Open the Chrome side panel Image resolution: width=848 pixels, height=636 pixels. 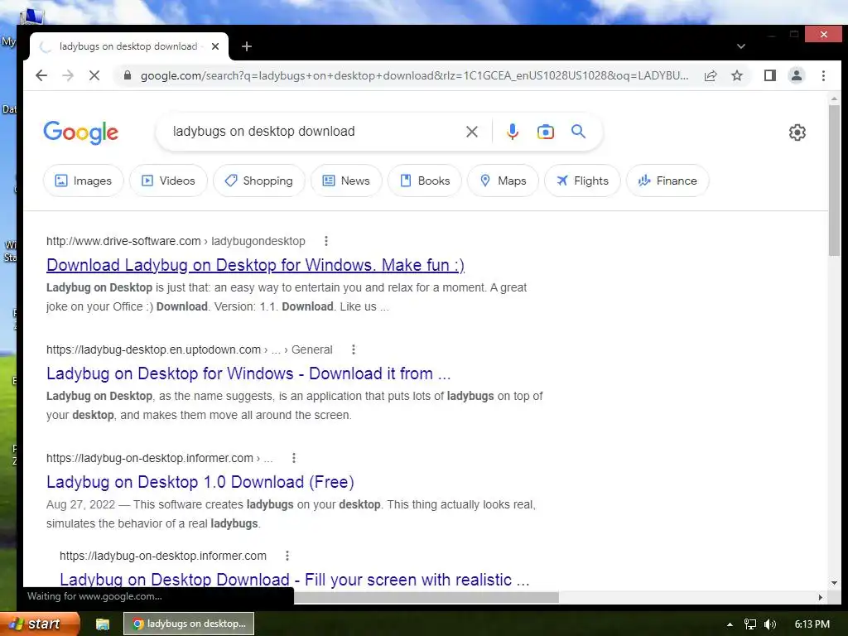pos(769,75)
